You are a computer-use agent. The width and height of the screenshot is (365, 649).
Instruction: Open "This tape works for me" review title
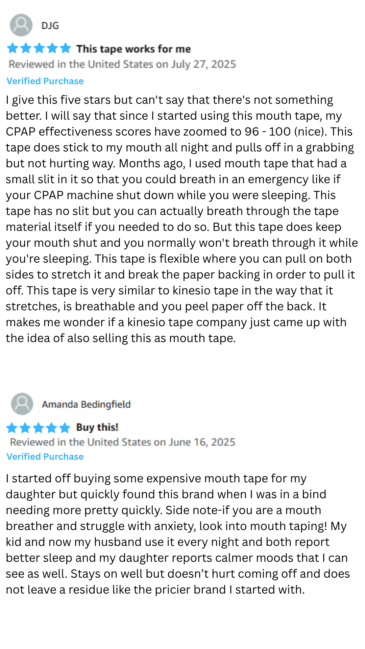(x=133, y=49)
